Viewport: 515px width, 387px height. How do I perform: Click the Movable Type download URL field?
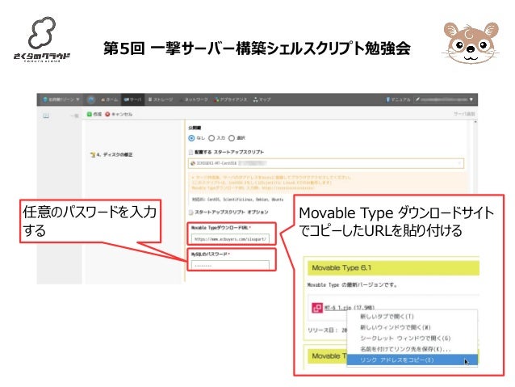[x=230, y=239]
